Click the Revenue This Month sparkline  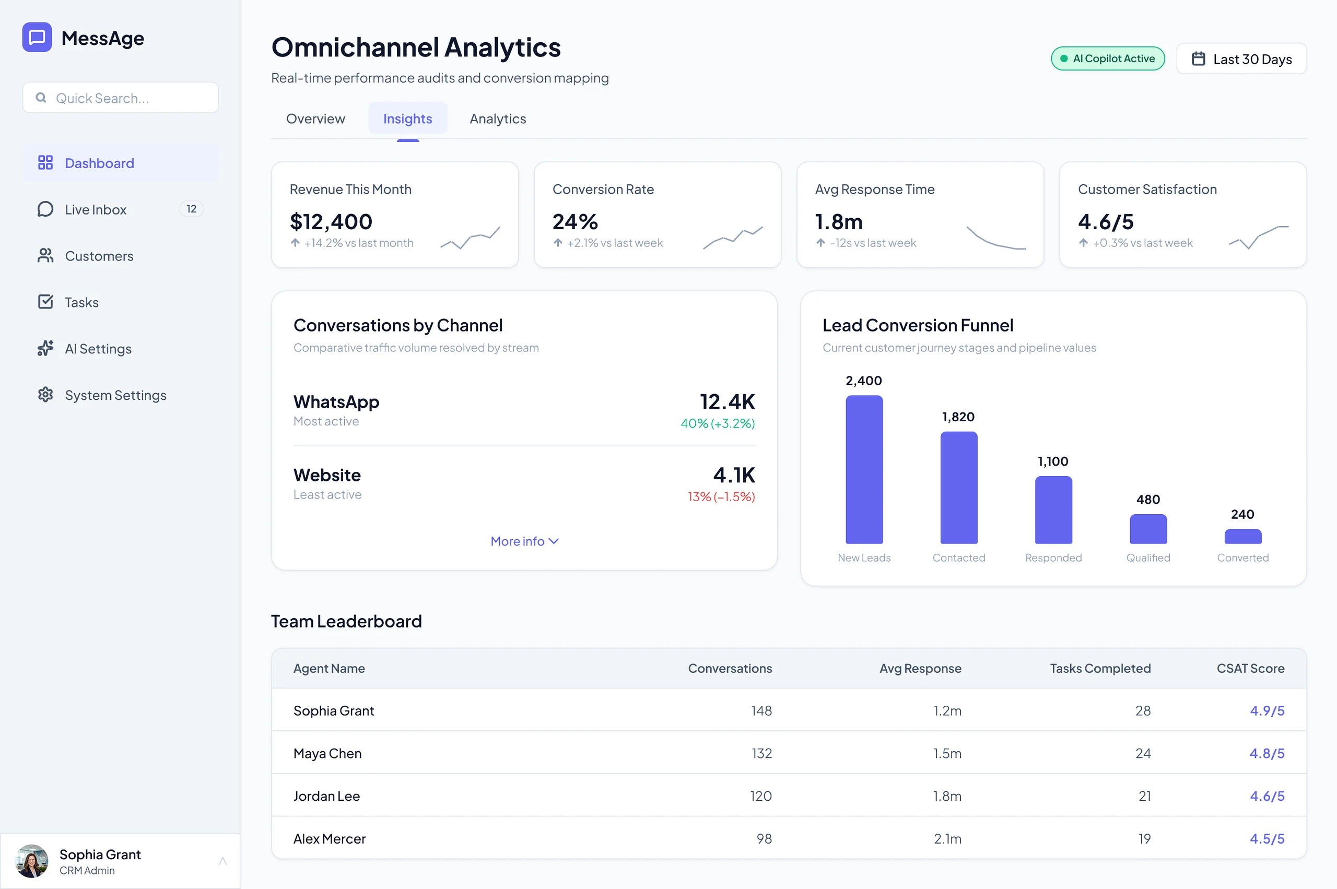pos(470,238)
